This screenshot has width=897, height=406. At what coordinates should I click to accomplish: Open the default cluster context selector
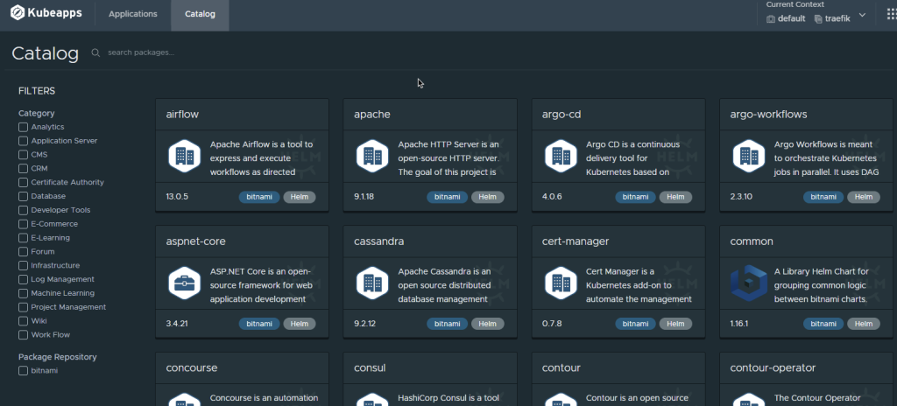pos(786,18)
